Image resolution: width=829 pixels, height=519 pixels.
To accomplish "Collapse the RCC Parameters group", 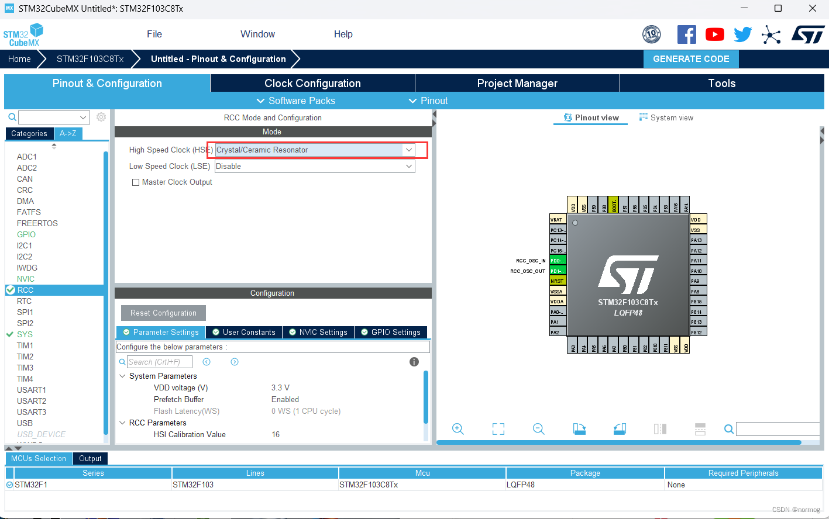I will [x=122, y=423].
